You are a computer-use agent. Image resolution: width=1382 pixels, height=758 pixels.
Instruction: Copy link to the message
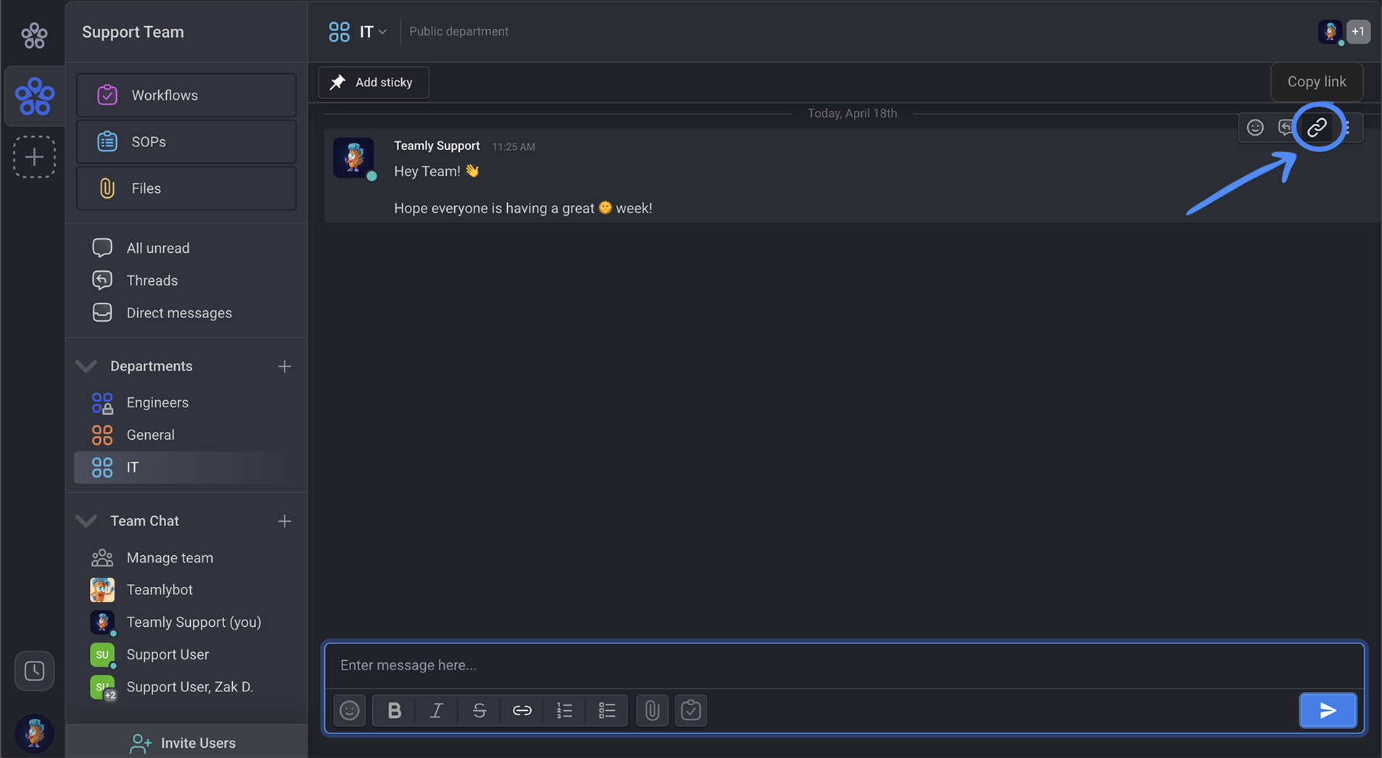pyautogui.click(x=1317, y=128)
